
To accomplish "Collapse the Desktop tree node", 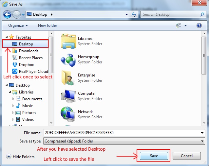I will coord(7,85).
